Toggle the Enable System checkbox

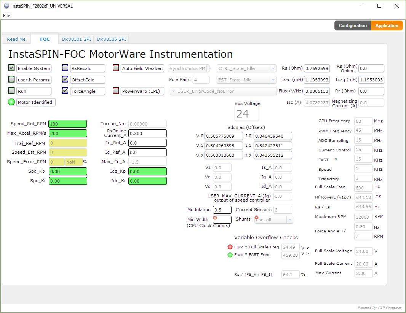[x=11, y=68]
